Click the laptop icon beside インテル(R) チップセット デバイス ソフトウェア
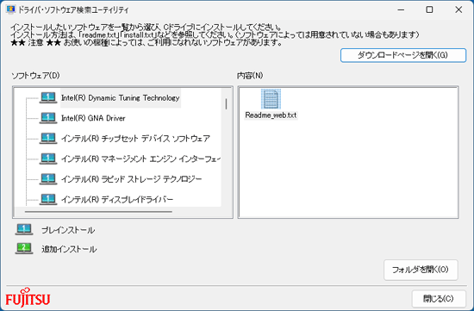This screenshot has width=474, height=311. tap(48, 139)
